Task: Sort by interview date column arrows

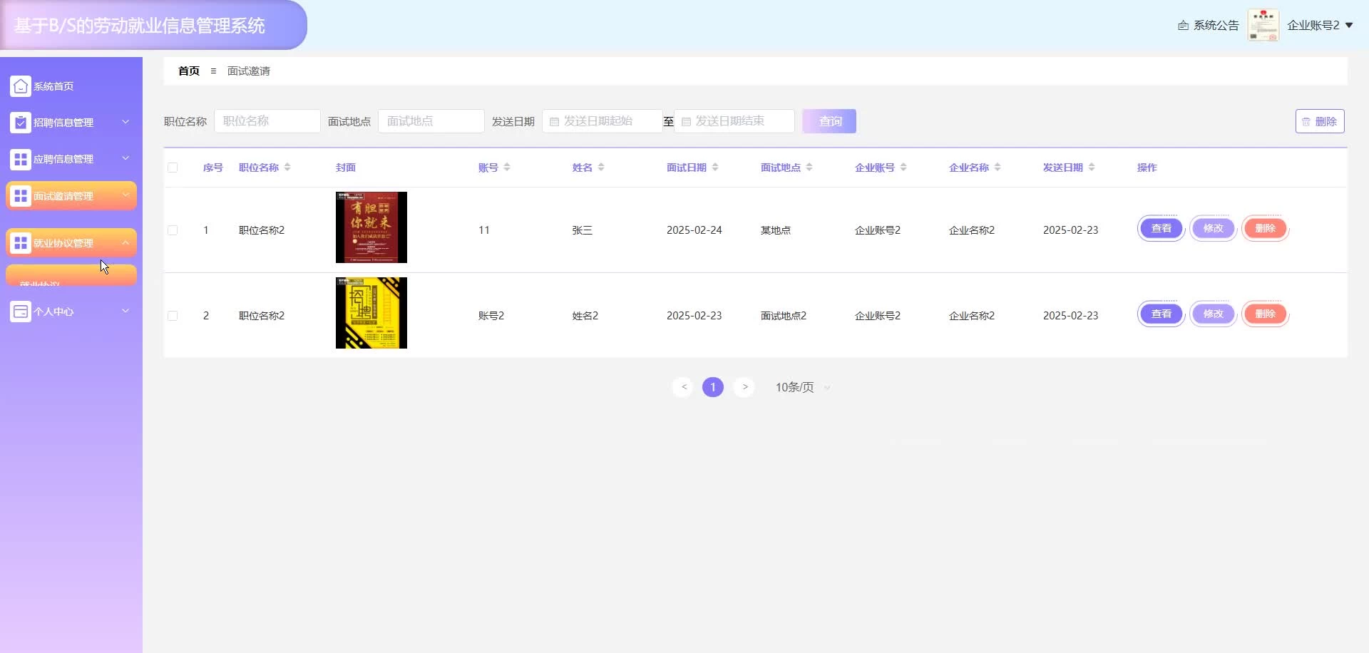Action: pyautogui.click(x=715, y=168)
